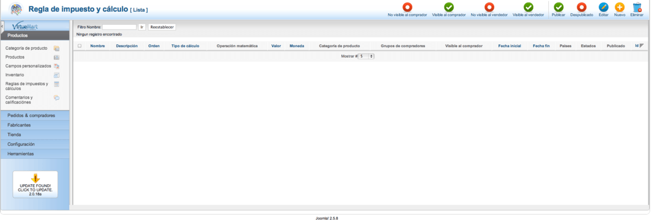Click the icon beside the Productos link
652x221 pixels.
click(x=56, y=57)
